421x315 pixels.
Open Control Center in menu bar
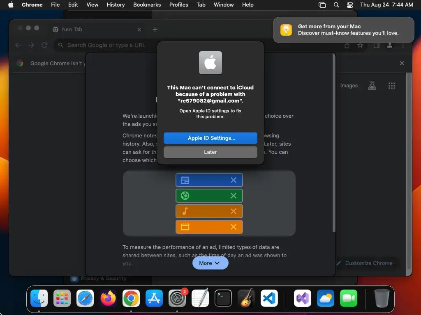[350, 5]
